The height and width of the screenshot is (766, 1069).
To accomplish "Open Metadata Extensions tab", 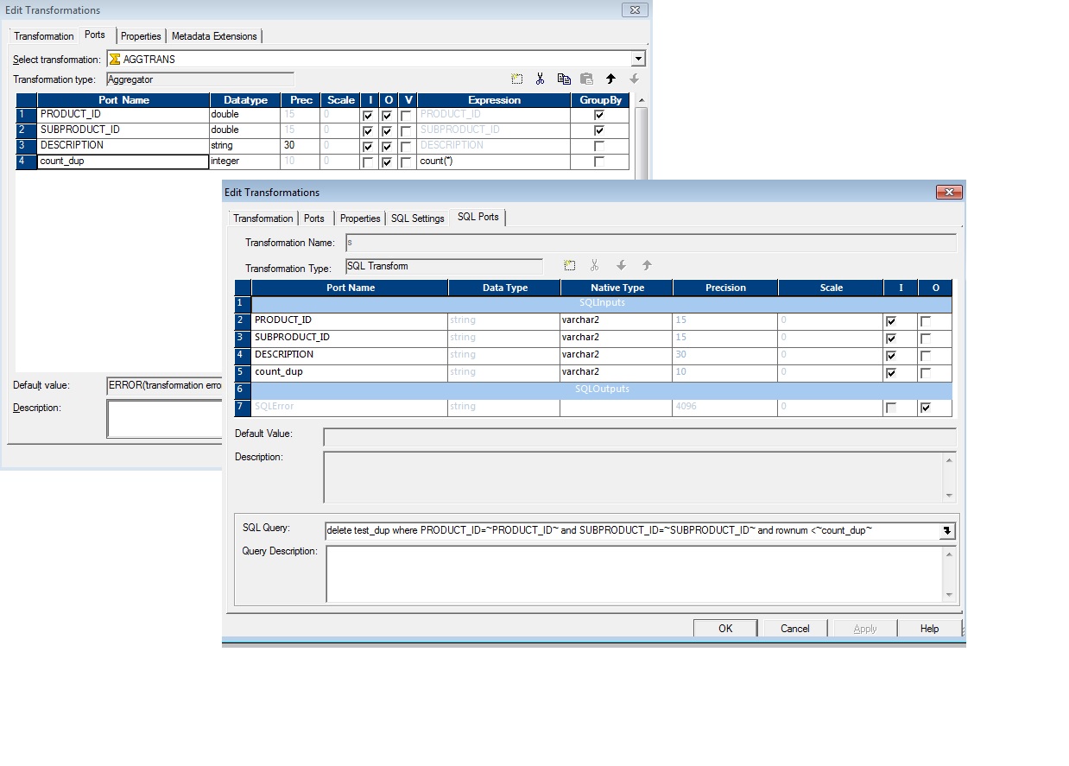I will point(214,36).
